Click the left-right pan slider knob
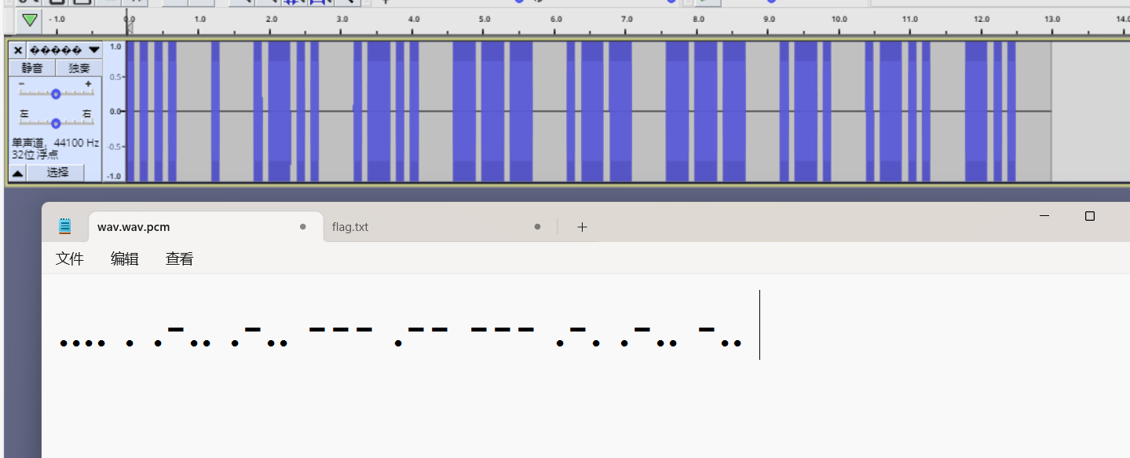1130x458 pixels. (56, 123)
